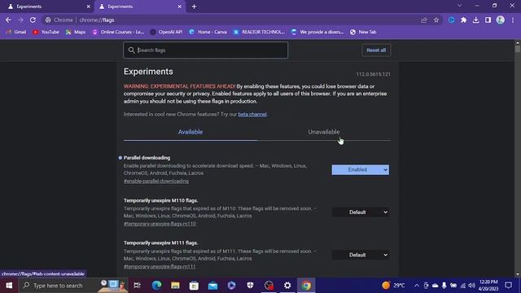Open volume control in system tray

[x=471, y=286]
